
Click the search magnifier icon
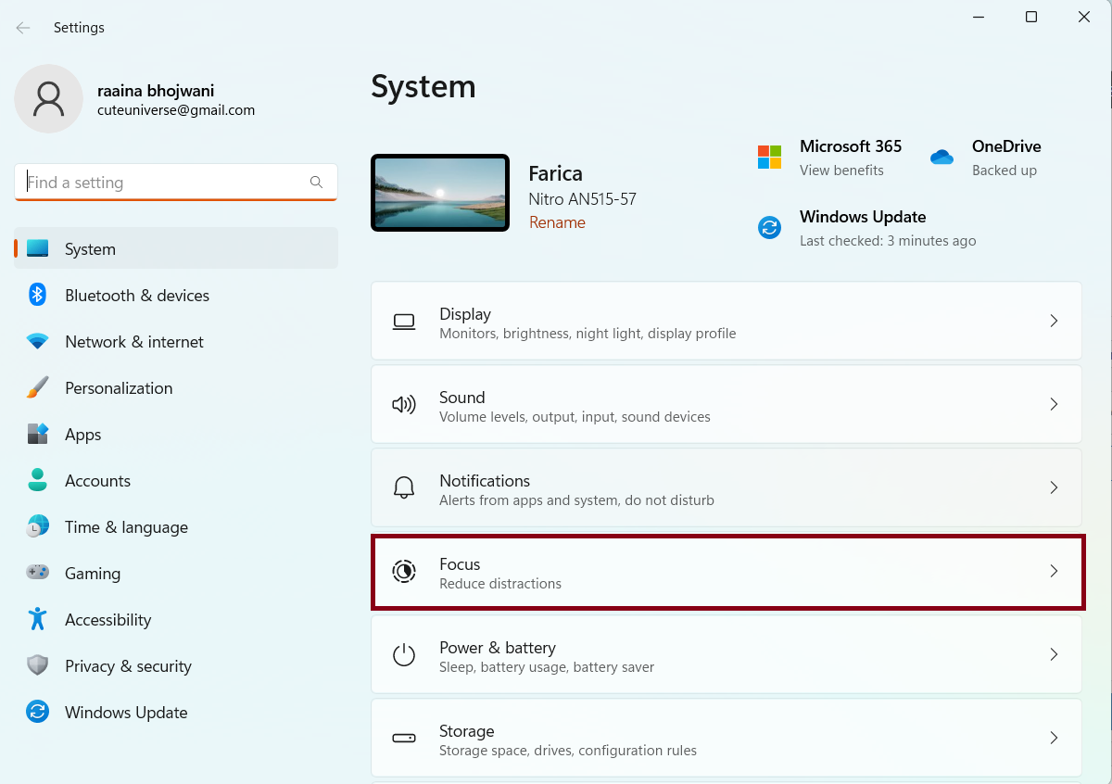[316, 183]
